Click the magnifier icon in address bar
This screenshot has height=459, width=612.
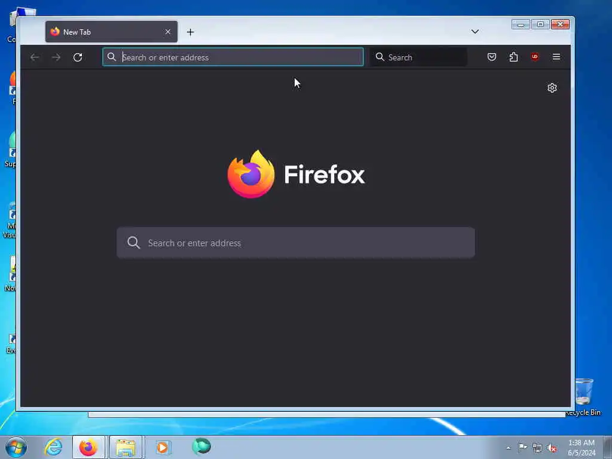click(x=112, y=57)
